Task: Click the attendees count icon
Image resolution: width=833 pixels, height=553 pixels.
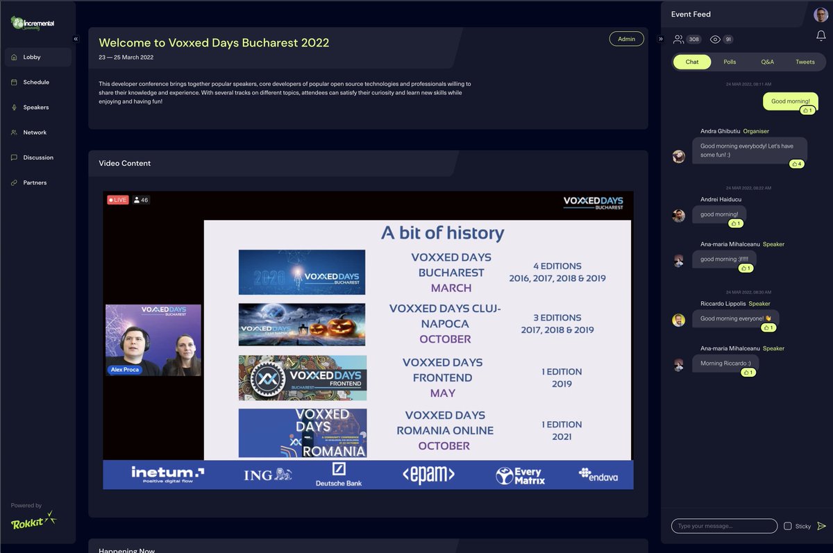Action: coord(679,40)
